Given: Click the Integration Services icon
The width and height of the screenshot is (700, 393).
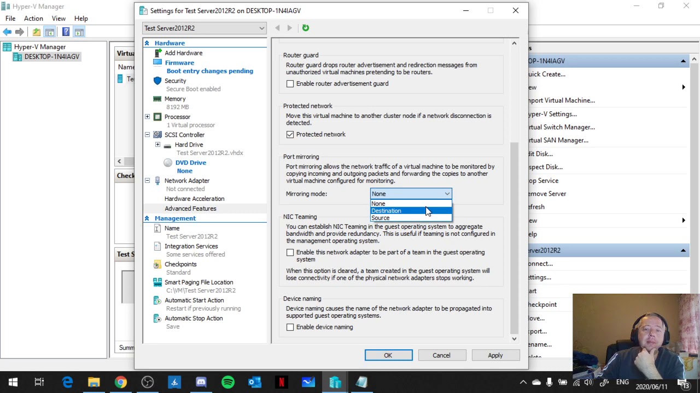Looking at the screenshot, I should click(157, 246).
